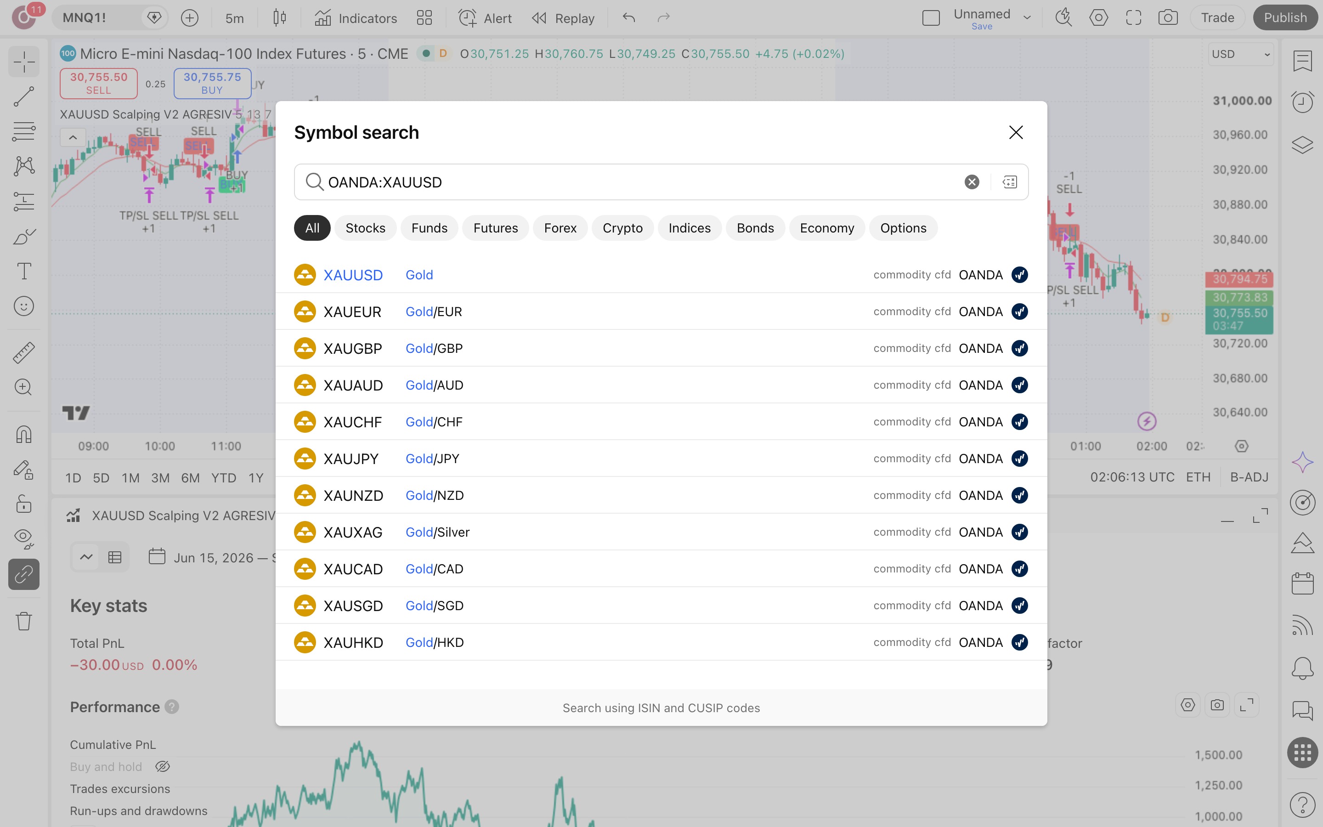Open the emoji and icons tool
This screenshot has height=827, width=1323.
tap(23, 306)
